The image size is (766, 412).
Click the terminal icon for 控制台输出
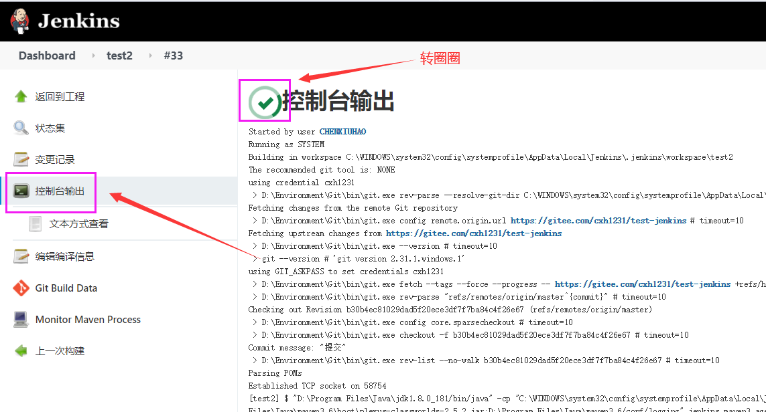tap(21, 191)
